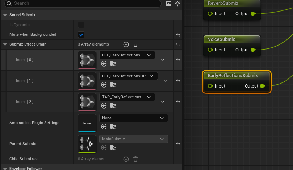Image resolution: width=293 pixels, height=170 pixels.
Task: Click the "Index [ 1 ]" row label
Action: [25, 81]
